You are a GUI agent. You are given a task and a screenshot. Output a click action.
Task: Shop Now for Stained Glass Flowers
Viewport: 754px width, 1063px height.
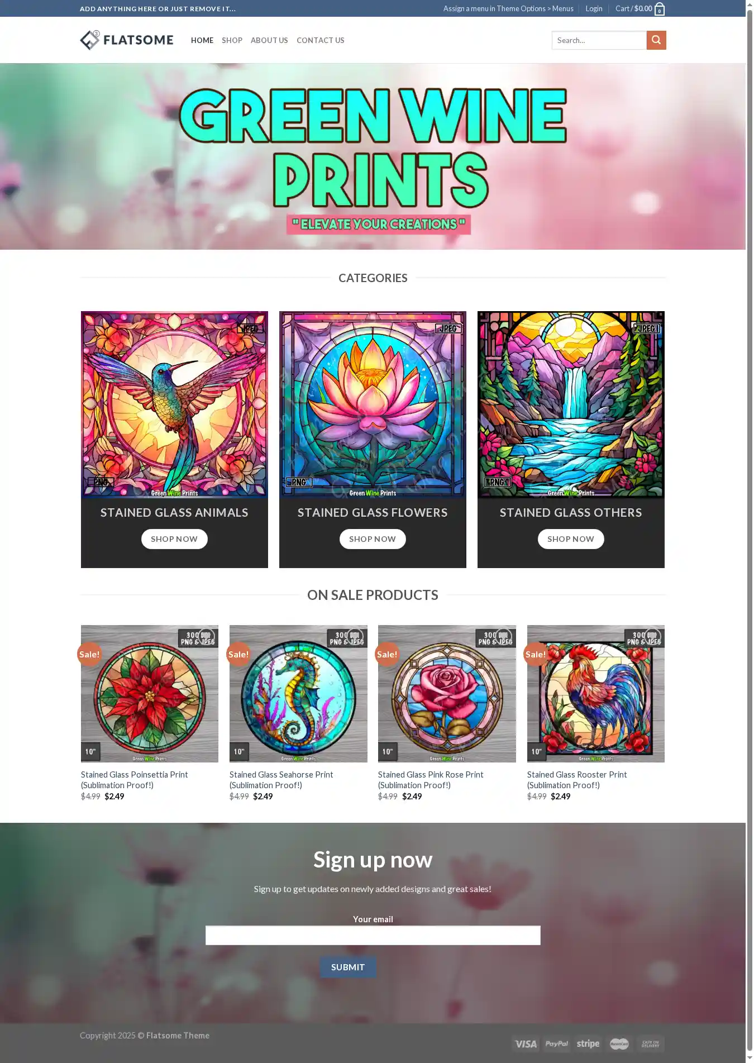pyautogui.click(x=373, y=539)
